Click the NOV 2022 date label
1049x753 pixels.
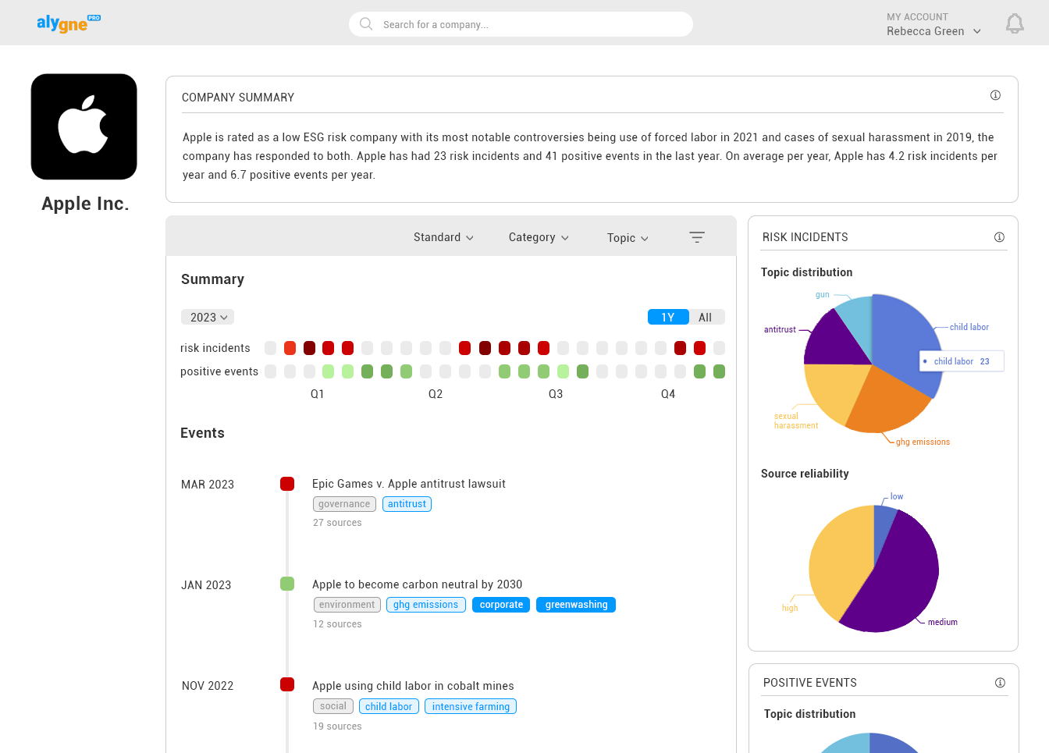pyautogui.click(x=208, y=686)
